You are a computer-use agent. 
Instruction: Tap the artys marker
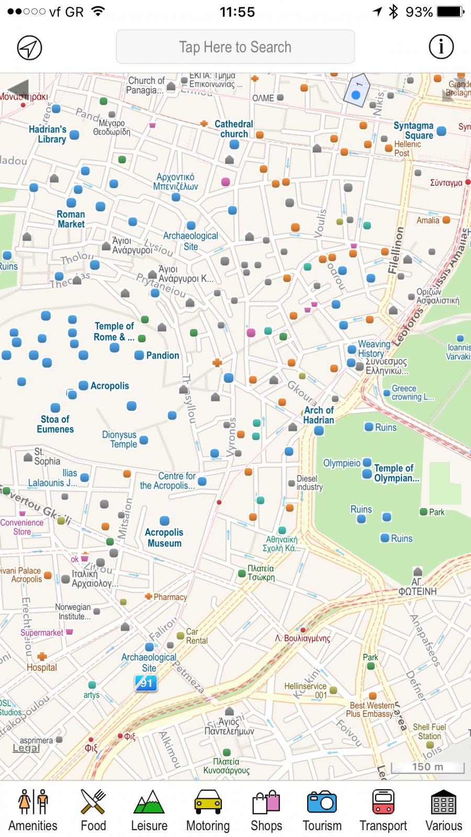pyautogui.click(x=92, y=685)
